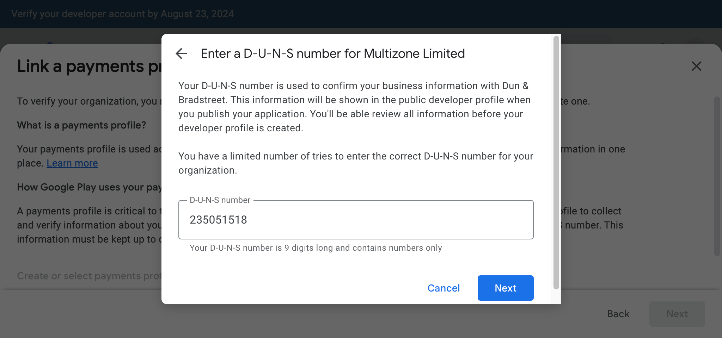This screenshot has height=338, width=722.
Task: Open the Learn more link
Action: [x=72, y=163]
